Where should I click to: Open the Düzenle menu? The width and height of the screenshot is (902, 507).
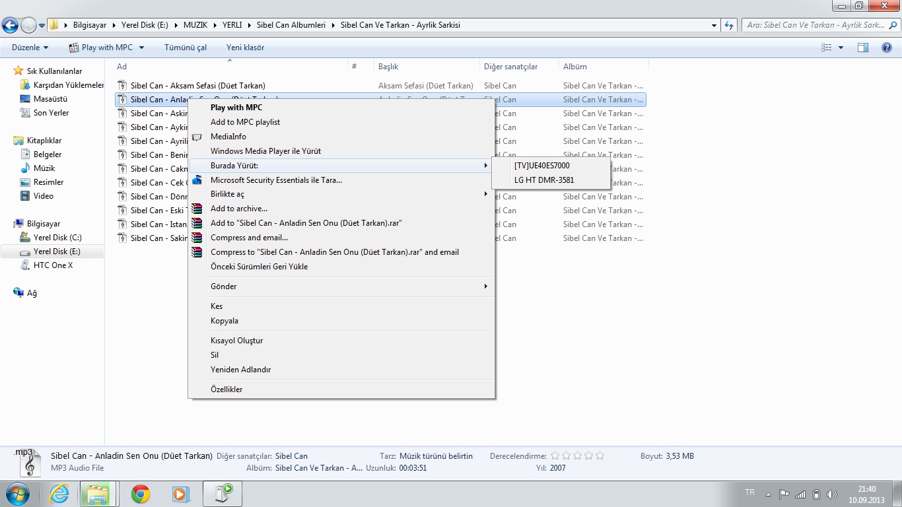coord(30,48)
